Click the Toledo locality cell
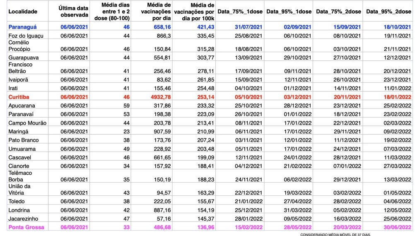Viewport: 415px width, 236px height. click(x=17, y=201)
